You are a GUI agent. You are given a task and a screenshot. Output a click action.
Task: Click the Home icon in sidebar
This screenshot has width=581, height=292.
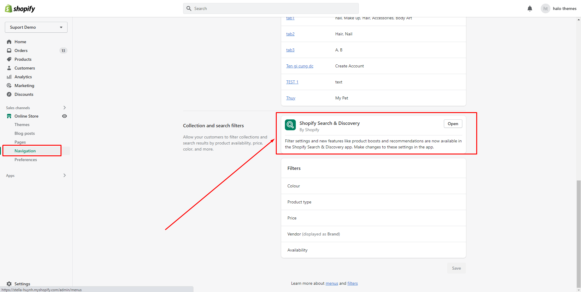(9, 42)
